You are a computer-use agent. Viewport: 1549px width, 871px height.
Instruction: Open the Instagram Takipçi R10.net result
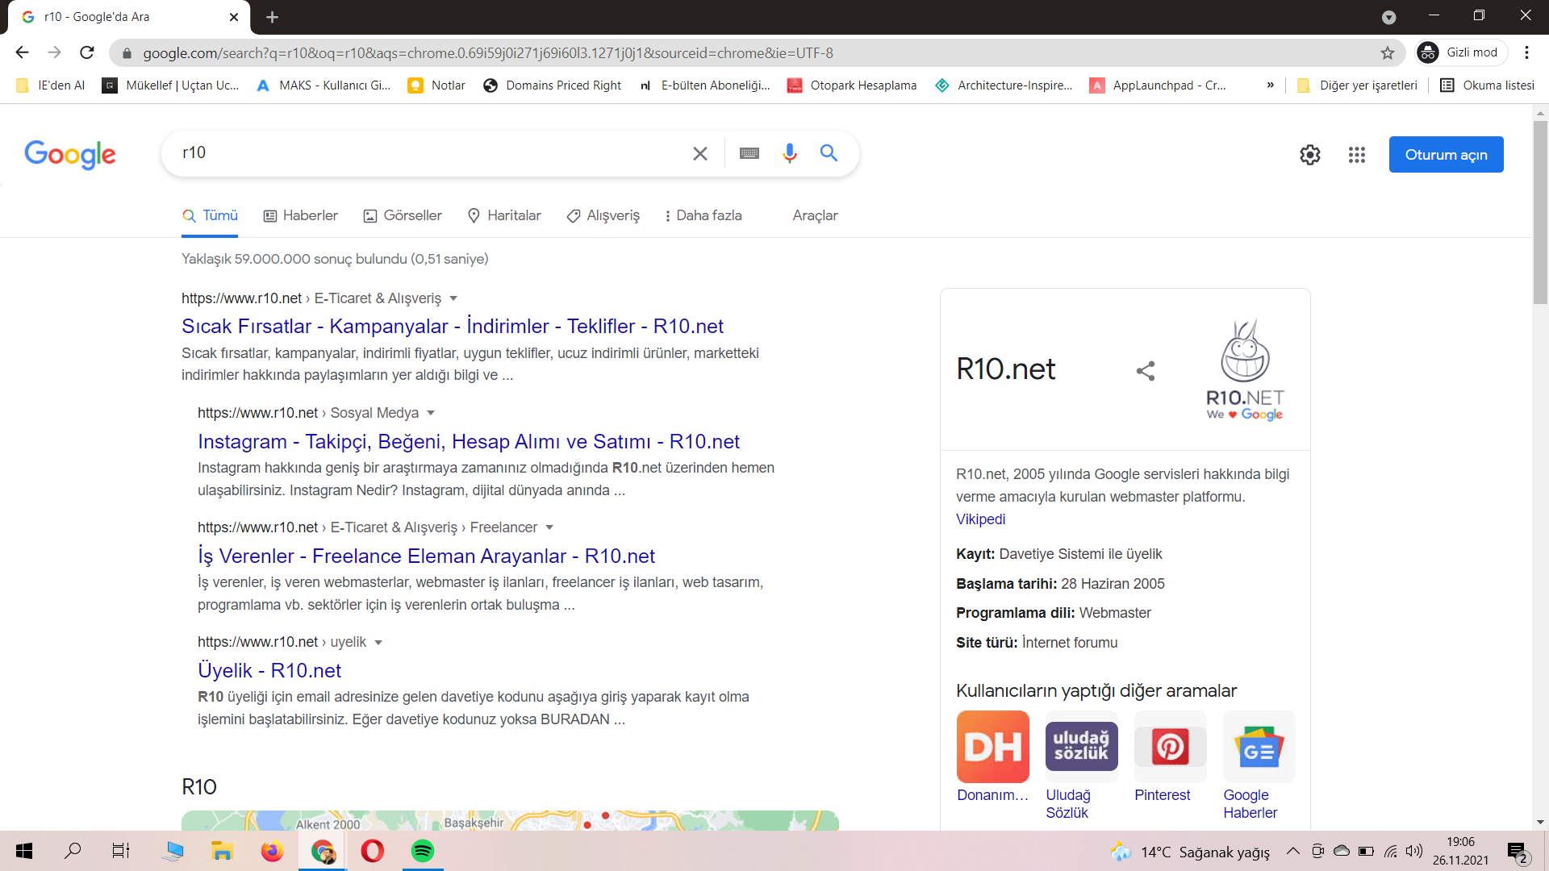click(x=469, y=442)
